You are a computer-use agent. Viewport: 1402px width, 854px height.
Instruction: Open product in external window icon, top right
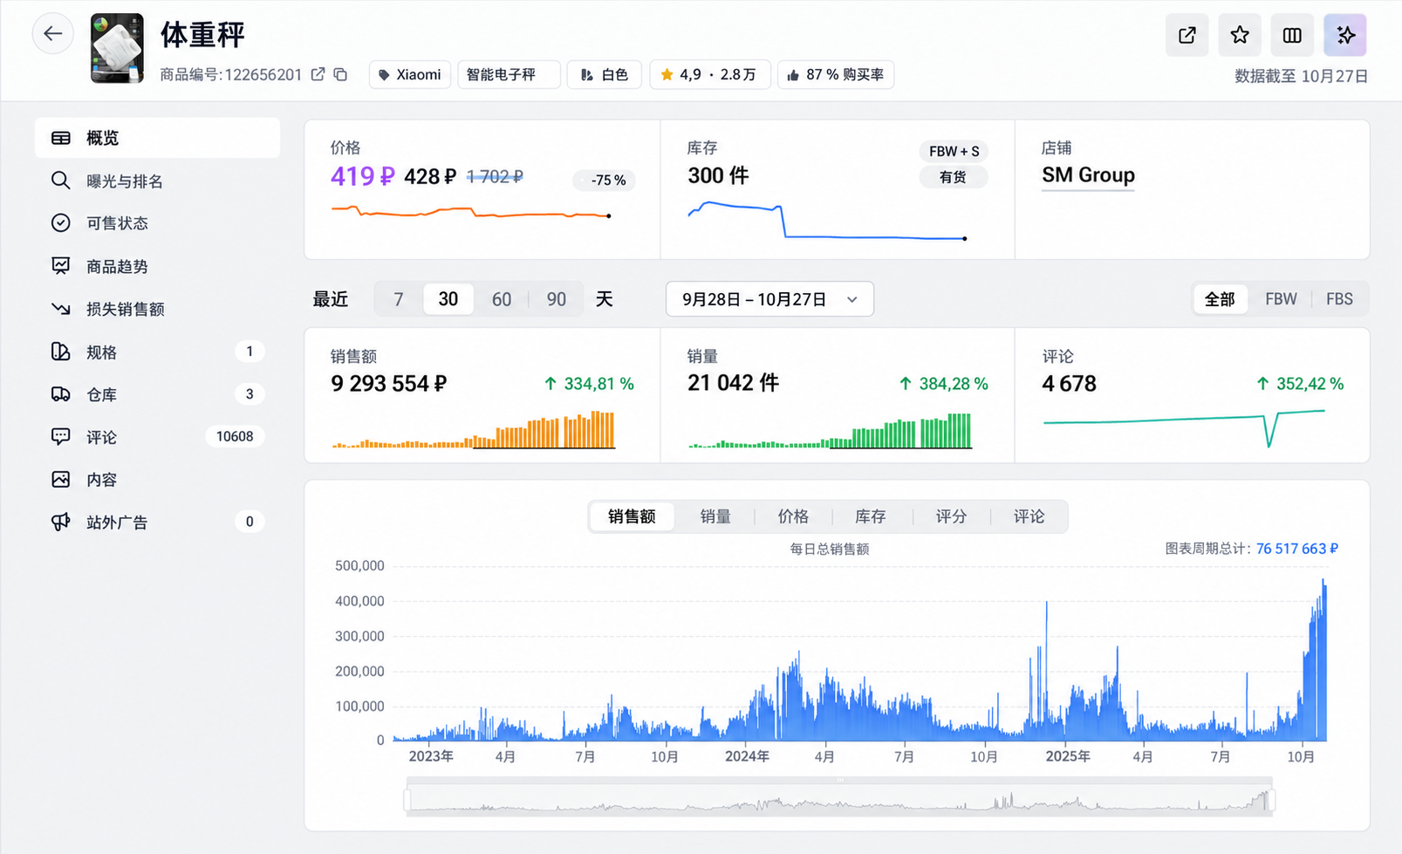1187,35
